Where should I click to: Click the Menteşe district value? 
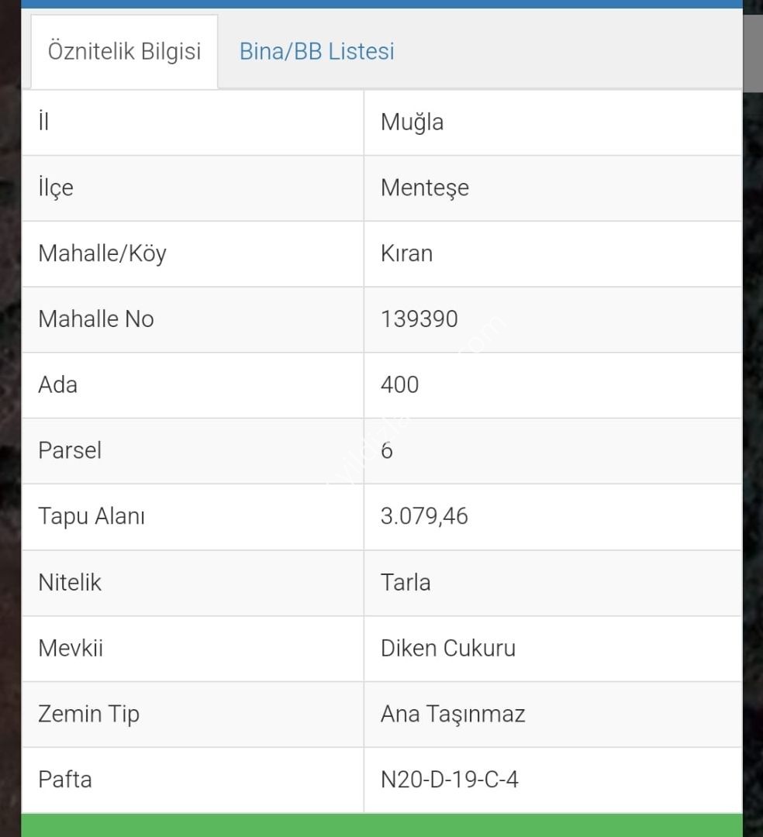pos(424,188)
